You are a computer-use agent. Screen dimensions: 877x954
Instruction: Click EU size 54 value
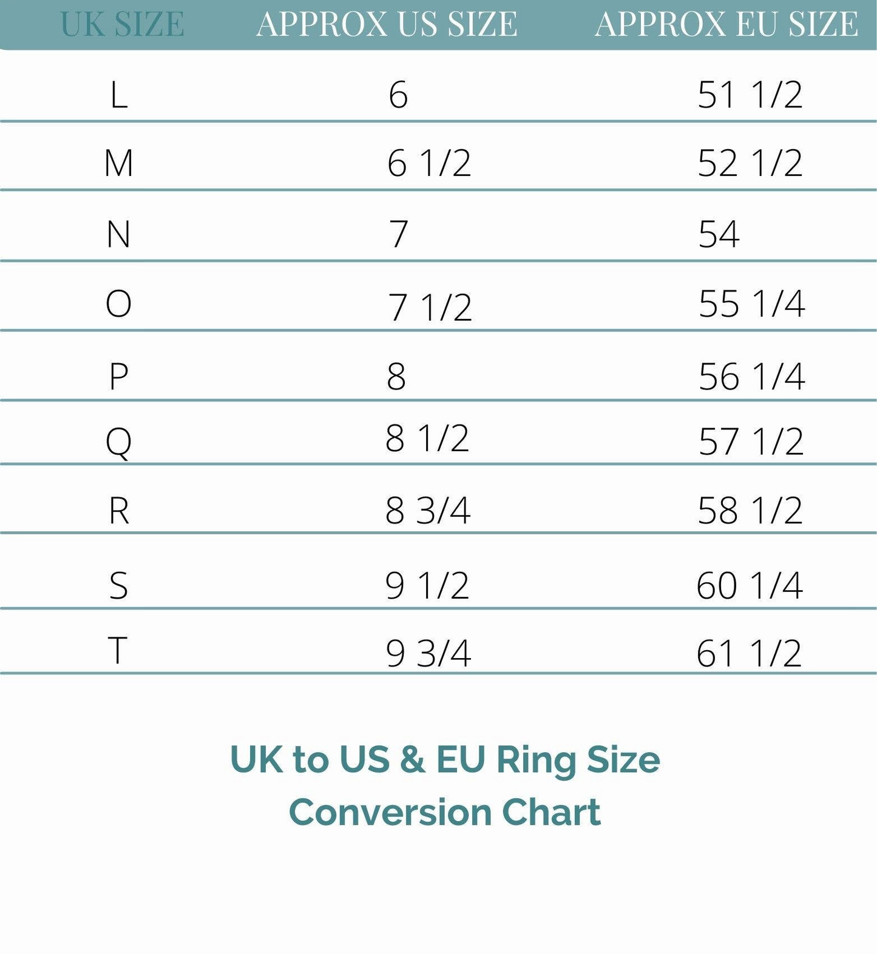pyautogui.click(x=719, y=234)
